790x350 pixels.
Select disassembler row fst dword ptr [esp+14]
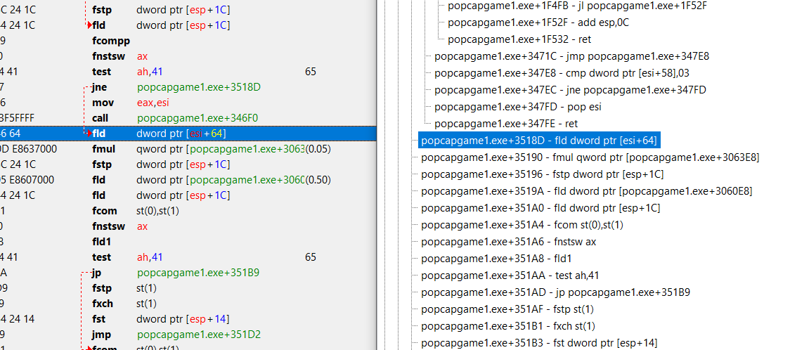point(188,319)
